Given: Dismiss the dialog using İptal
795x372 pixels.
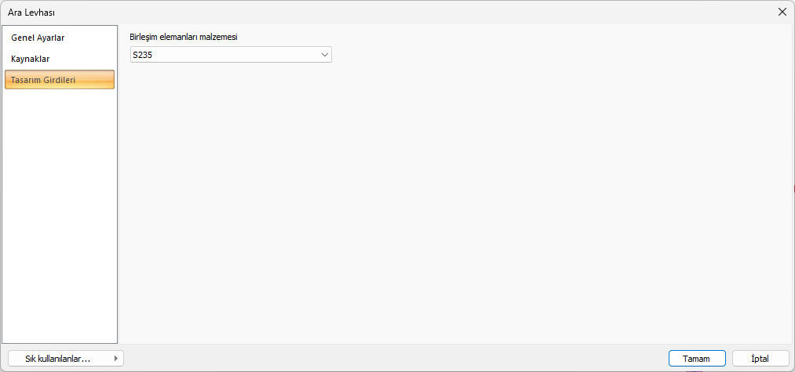Looking at the screenshot, I should tap(760, 359).
